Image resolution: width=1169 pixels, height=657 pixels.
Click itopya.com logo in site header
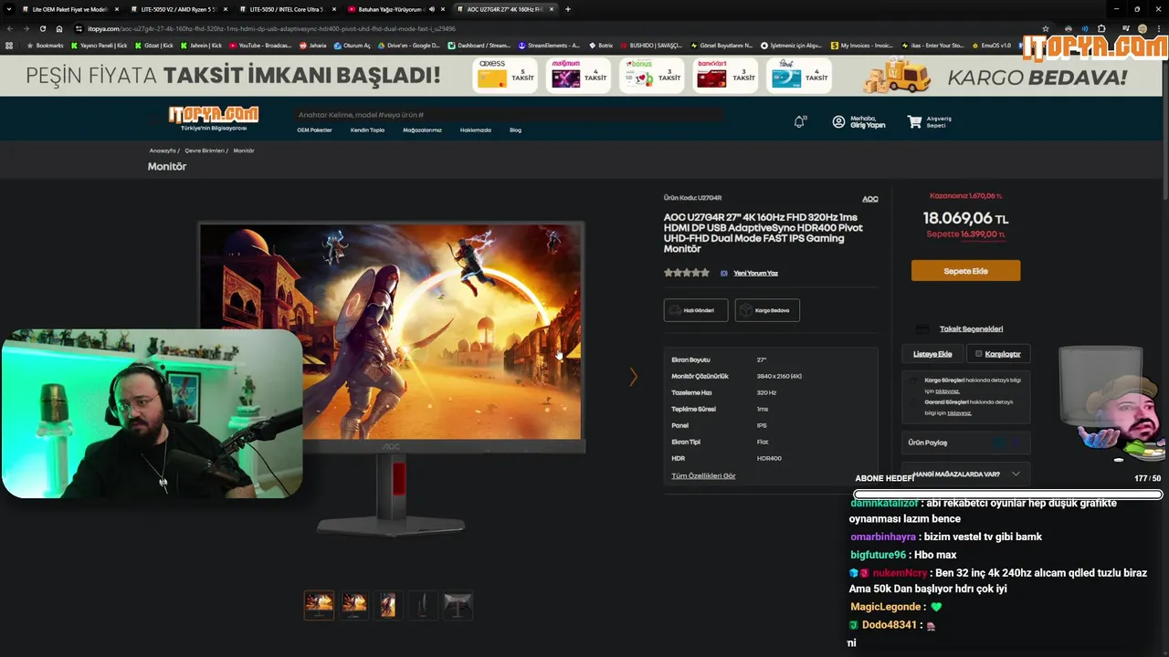coord(213,119)
